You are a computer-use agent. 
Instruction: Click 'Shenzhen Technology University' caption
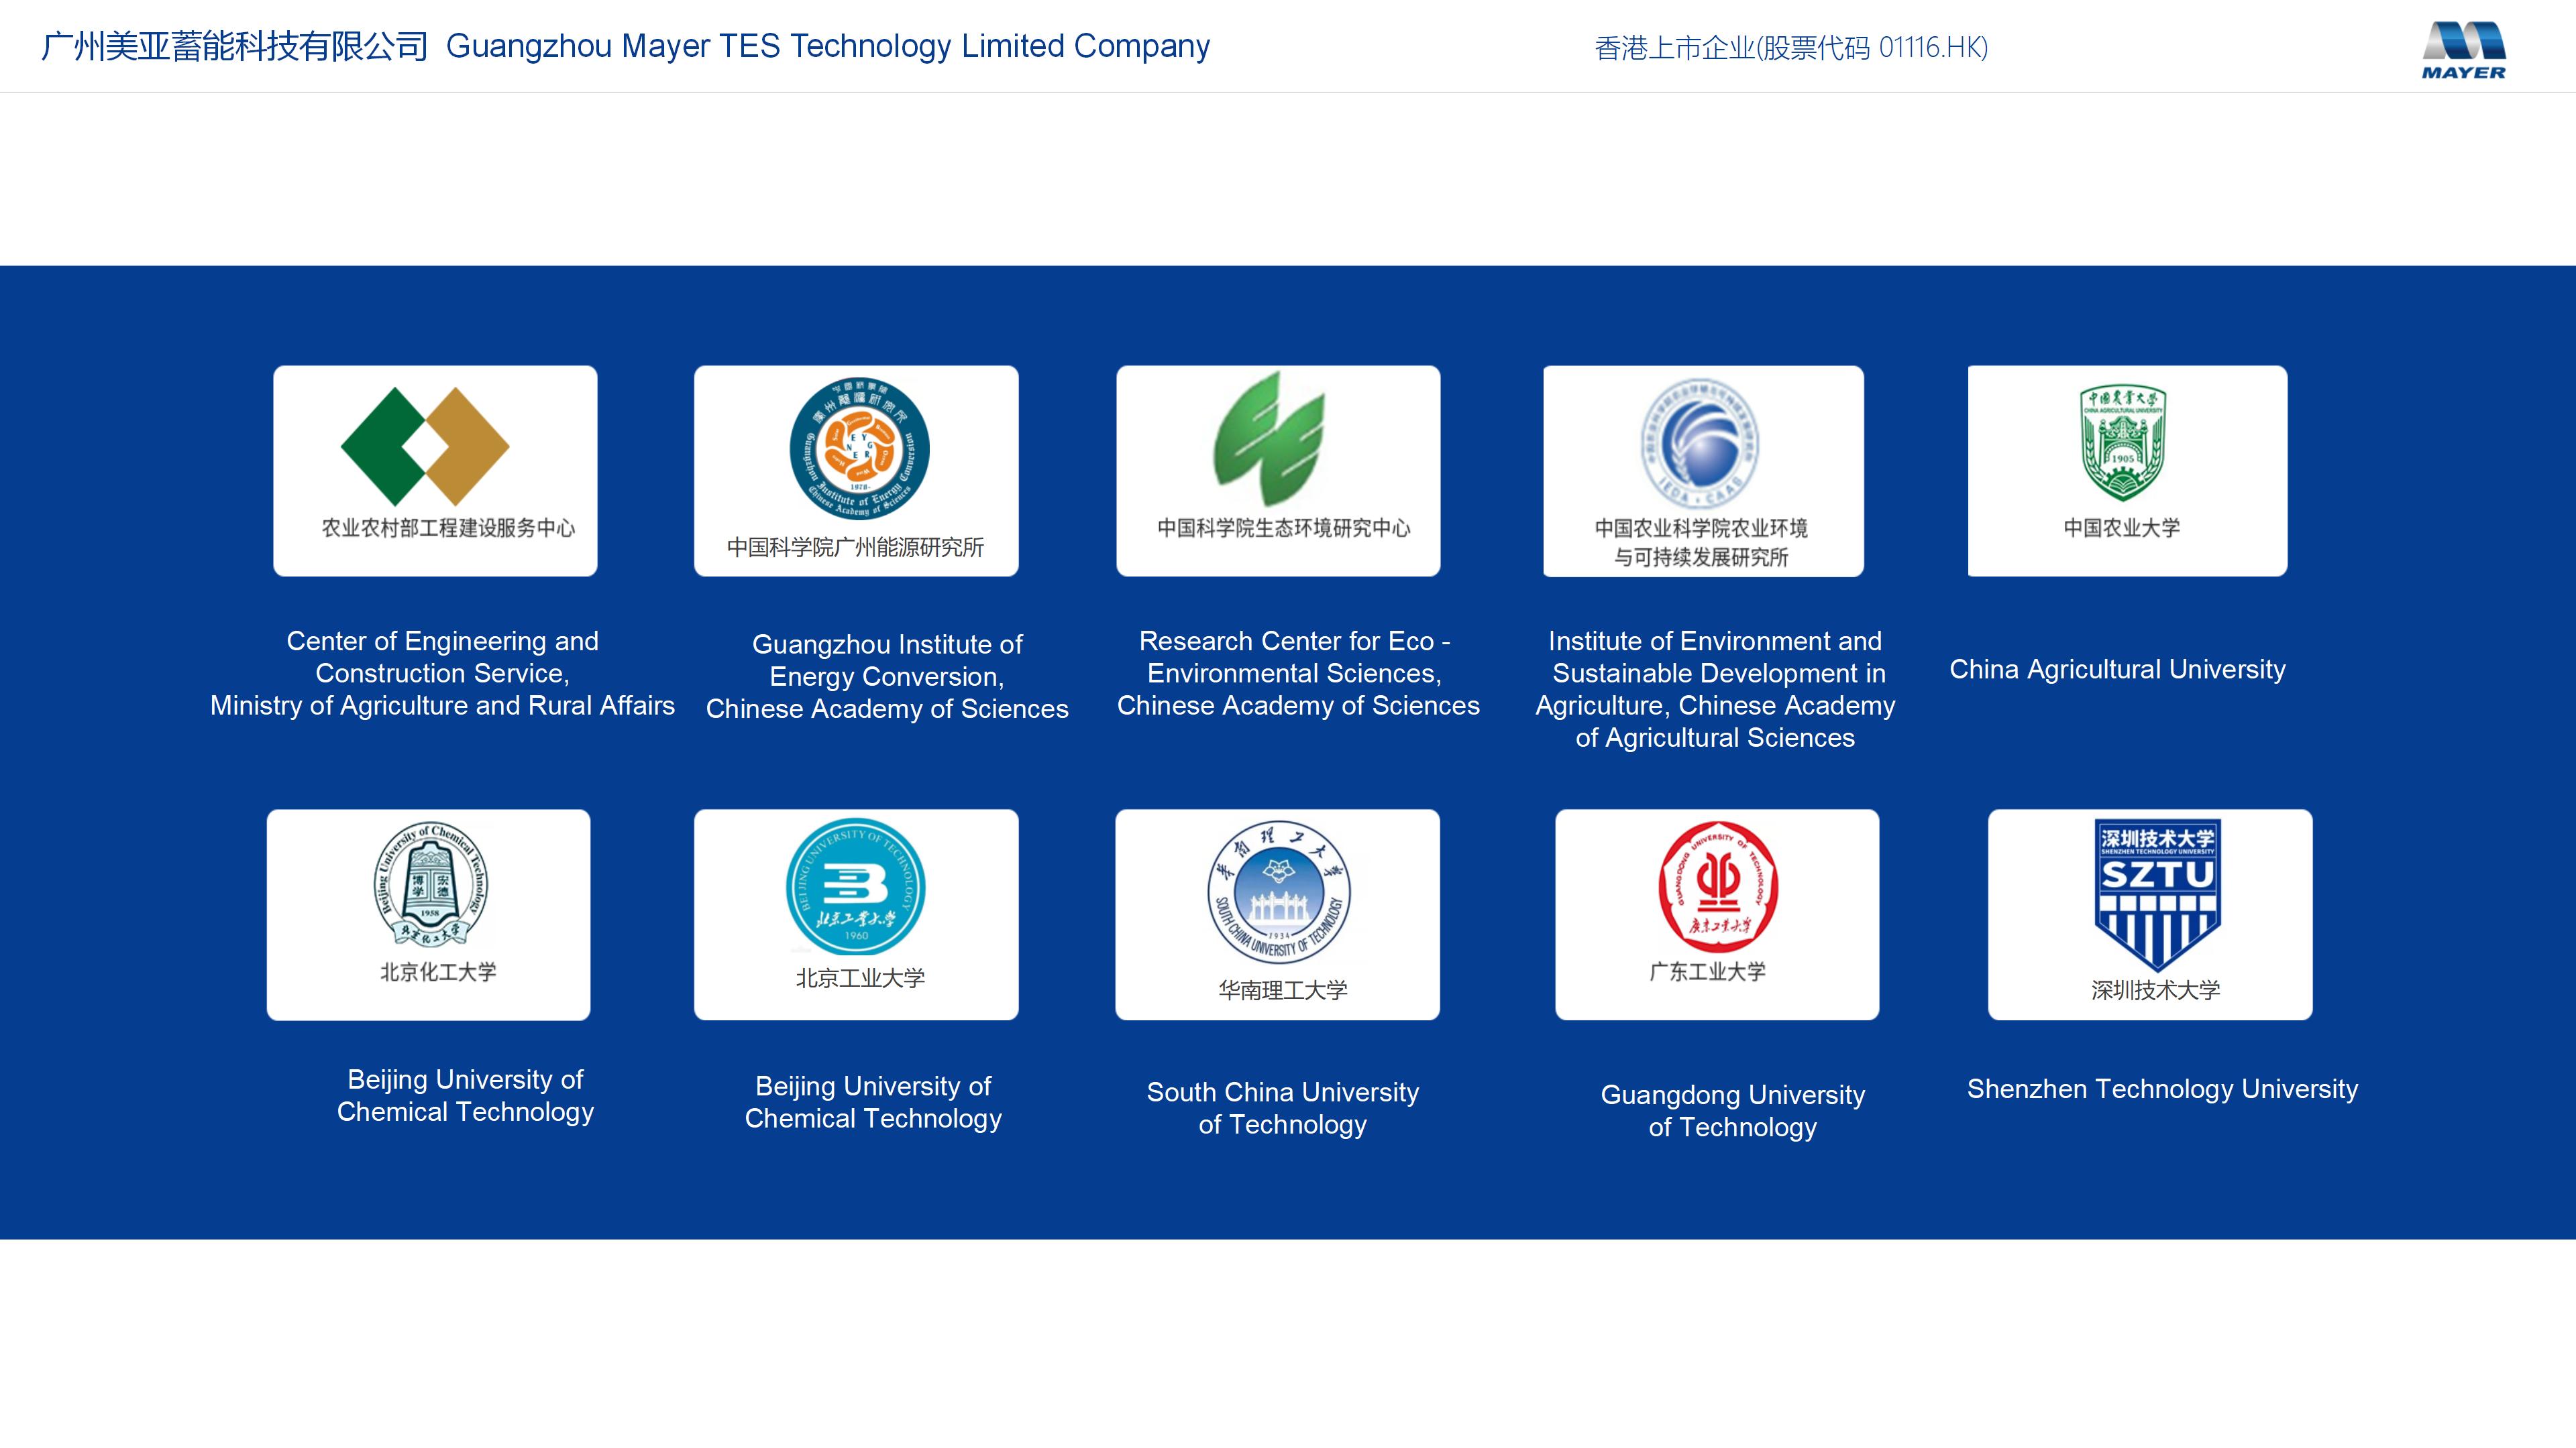click(x=2162, y=1089)
